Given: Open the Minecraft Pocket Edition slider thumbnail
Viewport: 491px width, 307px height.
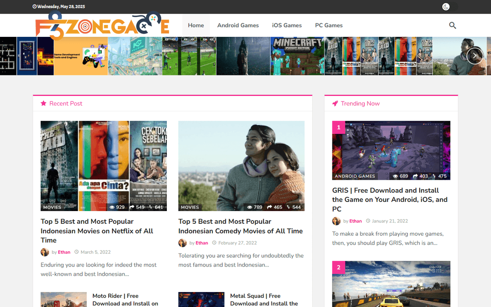Looking at the screenshot, I should pyautogui.click(x=297, y=56).
